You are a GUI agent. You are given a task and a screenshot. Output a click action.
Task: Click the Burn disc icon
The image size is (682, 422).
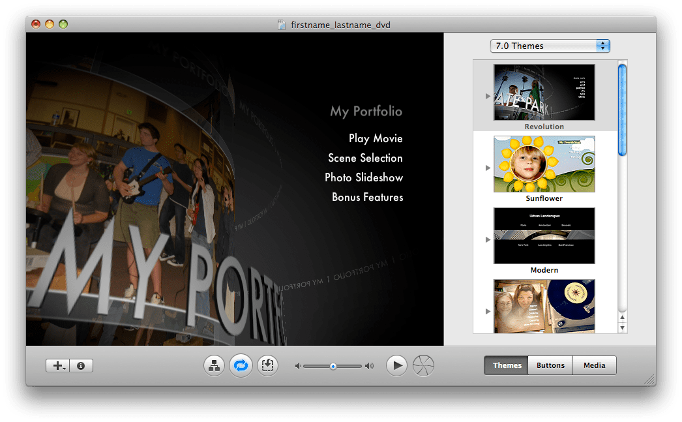coord(424,365)
